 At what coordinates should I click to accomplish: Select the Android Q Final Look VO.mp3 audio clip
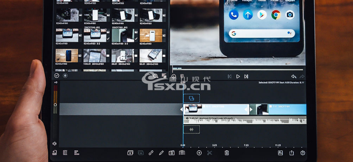click(245, 120)
